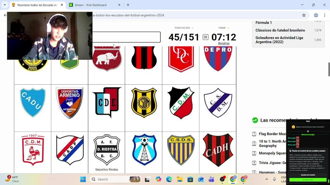Select the CADH red and black crest
The height and width of the screenshot is (185, 330).
218,150
